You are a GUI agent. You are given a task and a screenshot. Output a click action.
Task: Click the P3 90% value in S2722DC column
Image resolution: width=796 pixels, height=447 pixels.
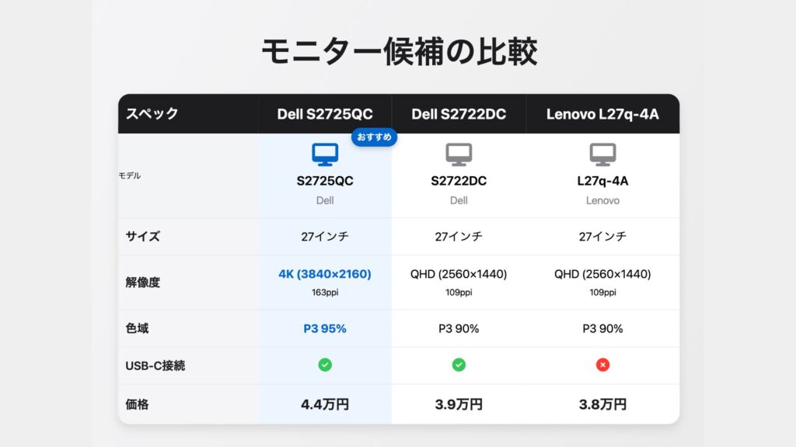[x=459, y=328]
